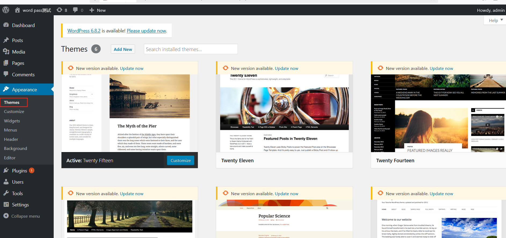Click the Add New theme button
The height and width of the screenshot is (238, 506).
point(123,49)
